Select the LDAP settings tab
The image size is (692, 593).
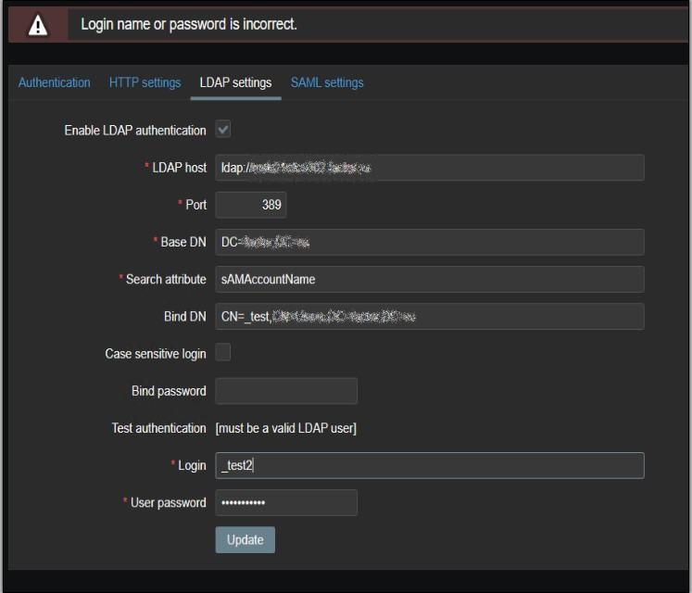235,82
